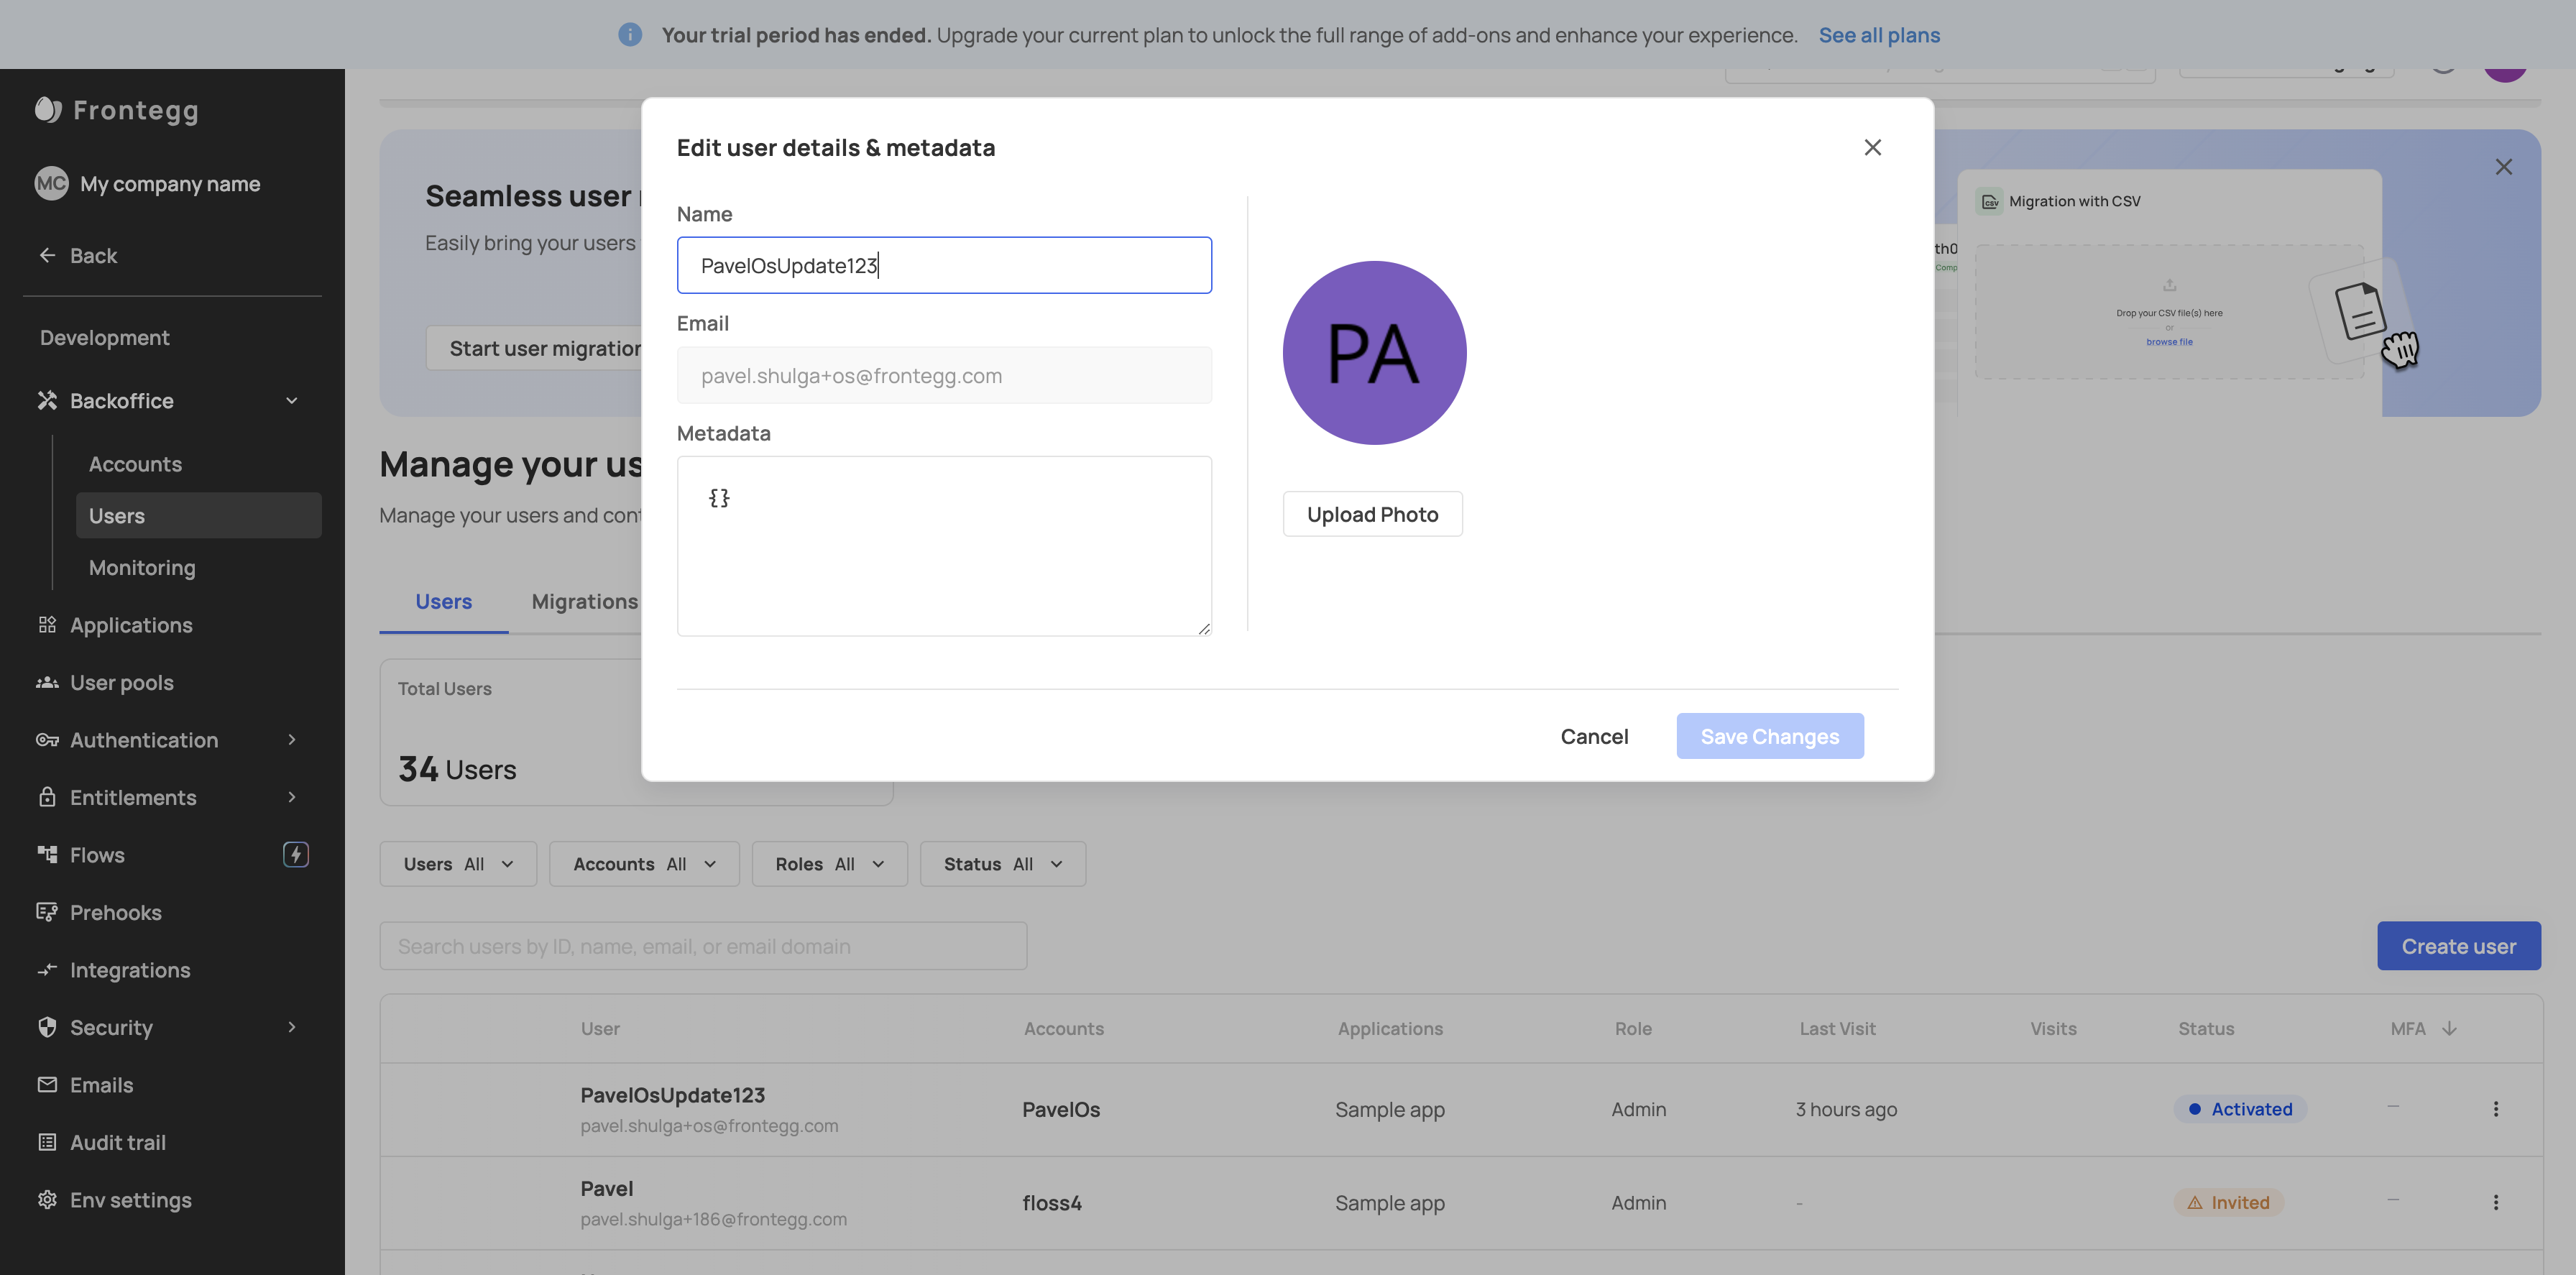The image size is (2576, 1275).
Task: Open Users in the sidebar
Action: click(198, 515)
